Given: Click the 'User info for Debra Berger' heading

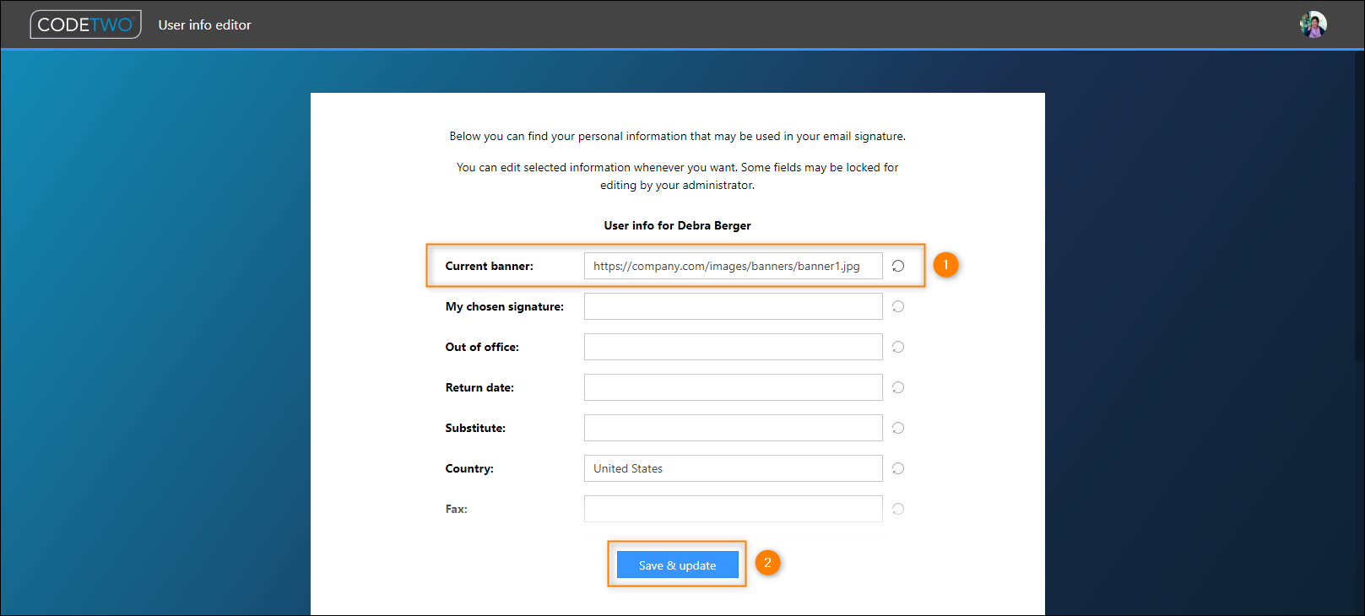Looking at the screenshot, I should click(x=677, y=225).
